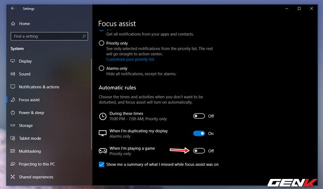The width and height of the screenshot is (323, 189).
Task: Click the clock icon for scheduled times
Action: (x=102, y=116)
